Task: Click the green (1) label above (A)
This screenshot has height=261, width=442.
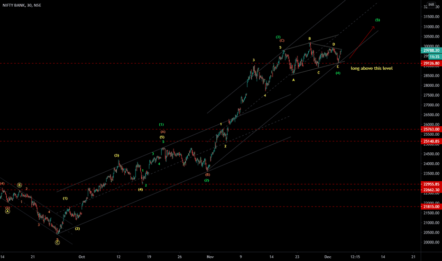Action: click(x=161, y=124)
